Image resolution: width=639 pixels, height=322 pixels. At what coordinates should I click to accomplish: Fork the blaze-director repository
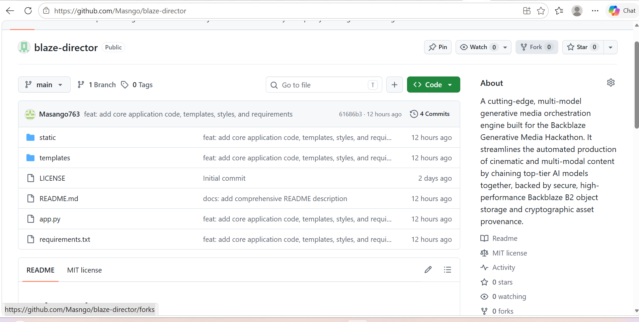pyautogui.click(x=537, y=47)
